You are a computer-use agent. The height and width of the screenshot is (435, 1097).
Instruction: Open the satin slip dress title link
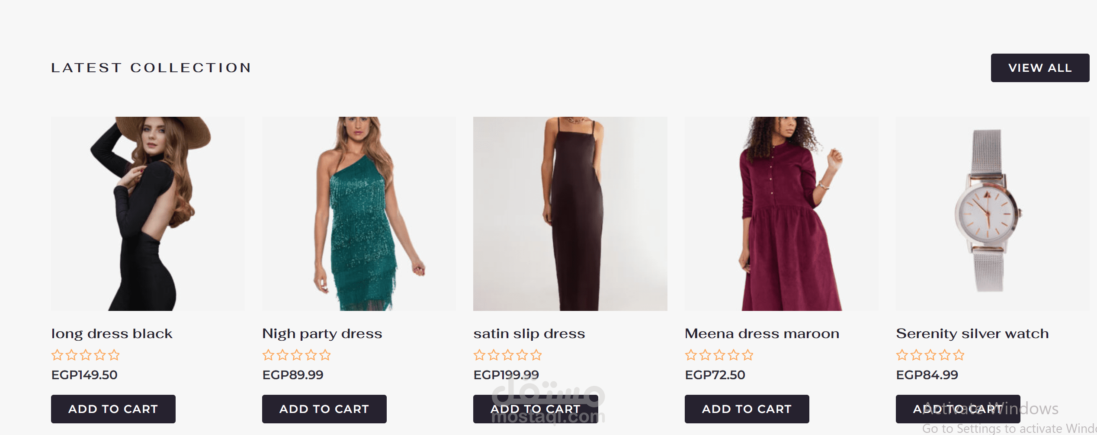(x=529, y=334)
